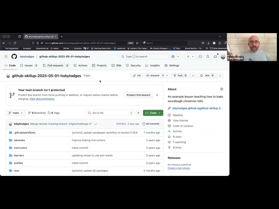Switch to the Issues tab
The width and height of the screenshot is (279, 209).
29,65
